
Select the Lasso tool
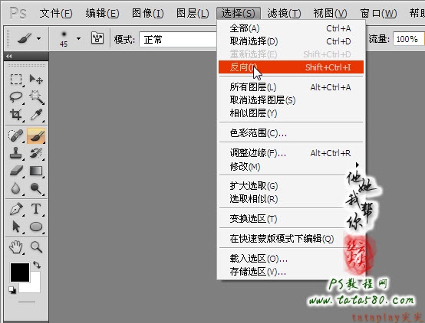point(16,97)
